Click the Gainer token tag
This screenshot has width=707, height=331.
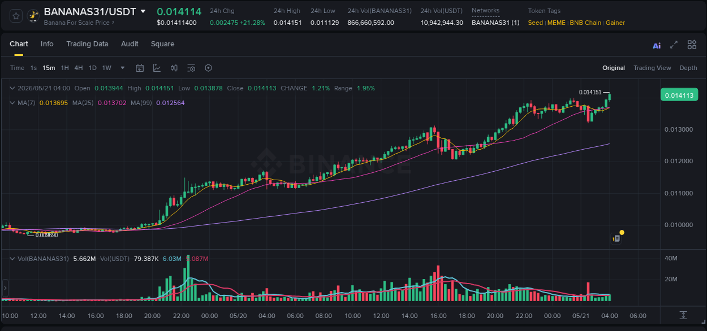tap(615, 23)
